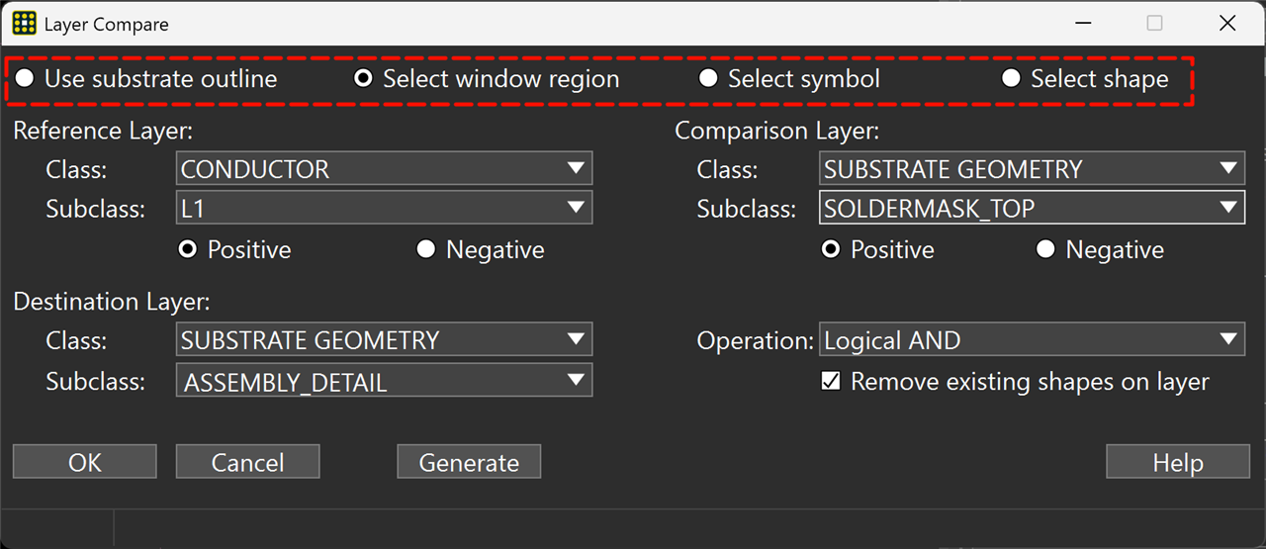Screen dimensions: 1266x549
Task: Select Negative for Comparison Layer
Action: [1045, 250]
